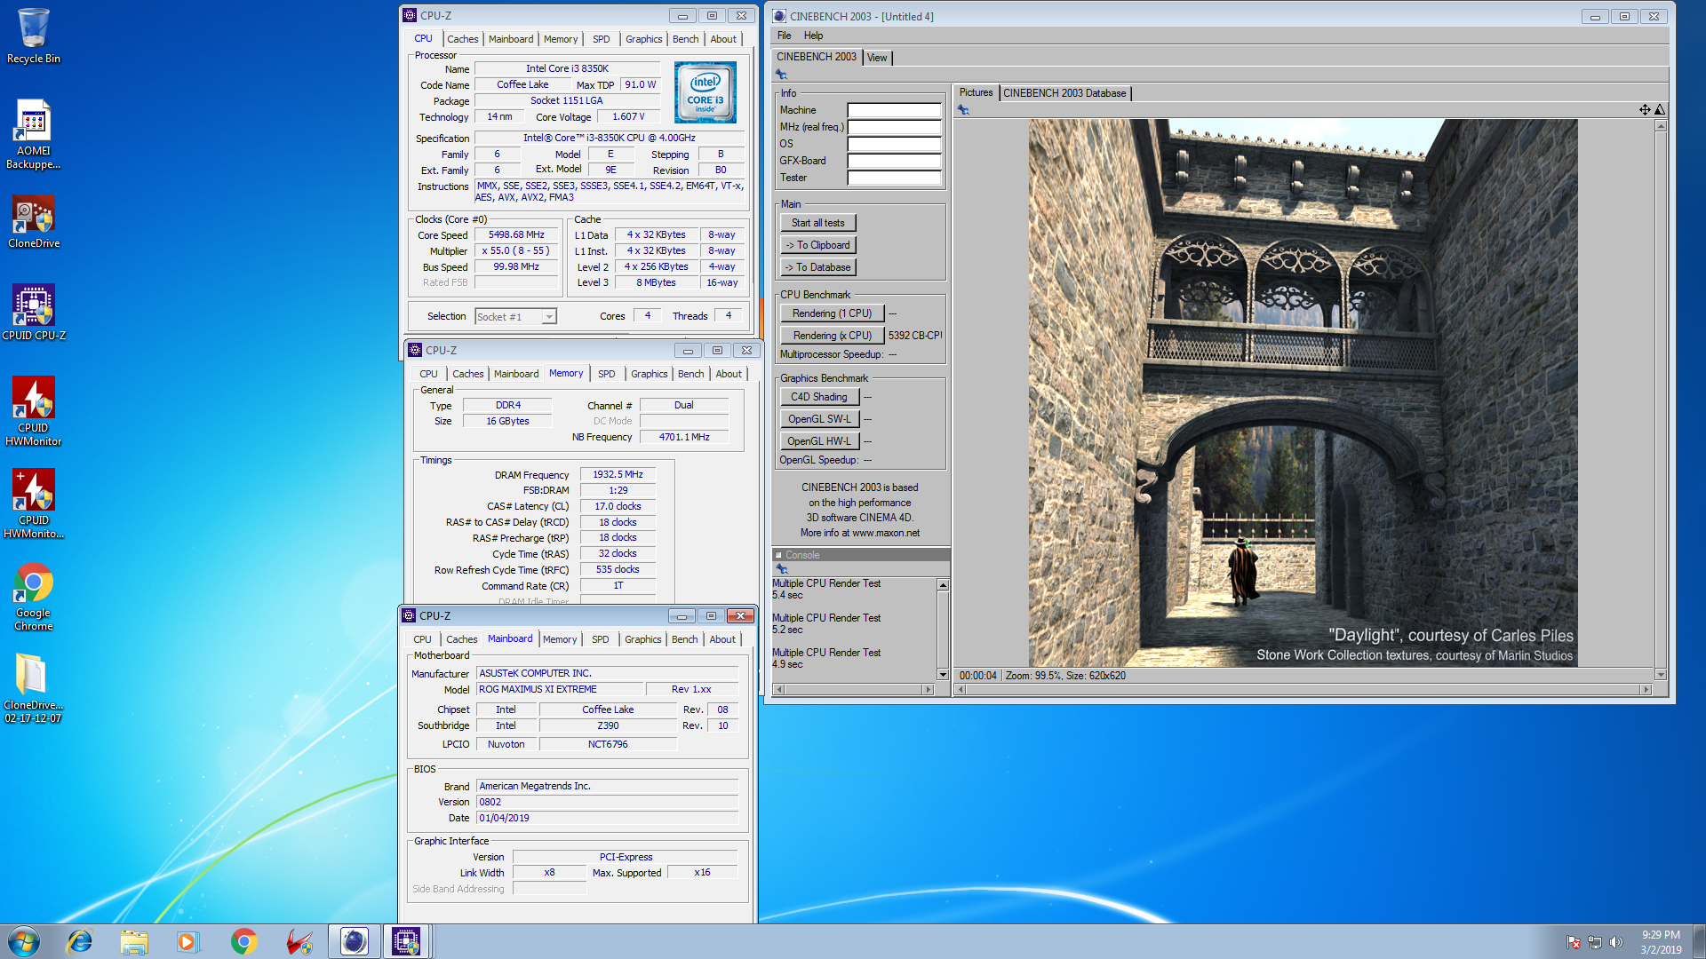Click into the MHz (real freq.) field
The width and height of the screenshot is (1706, 959).
(x=894, y=127)
